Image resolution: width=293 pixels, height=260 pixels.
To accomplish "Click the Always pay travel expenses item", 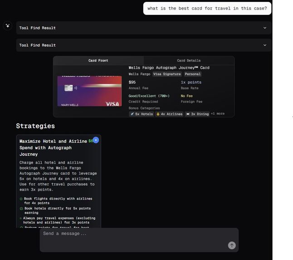I will pyautogui.click(x=59, y=220).
